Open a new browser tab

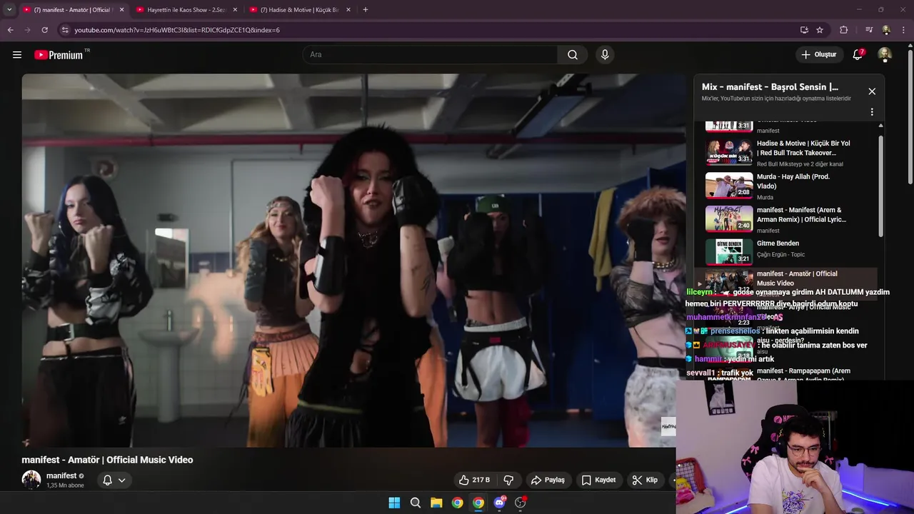click(366, 10)
